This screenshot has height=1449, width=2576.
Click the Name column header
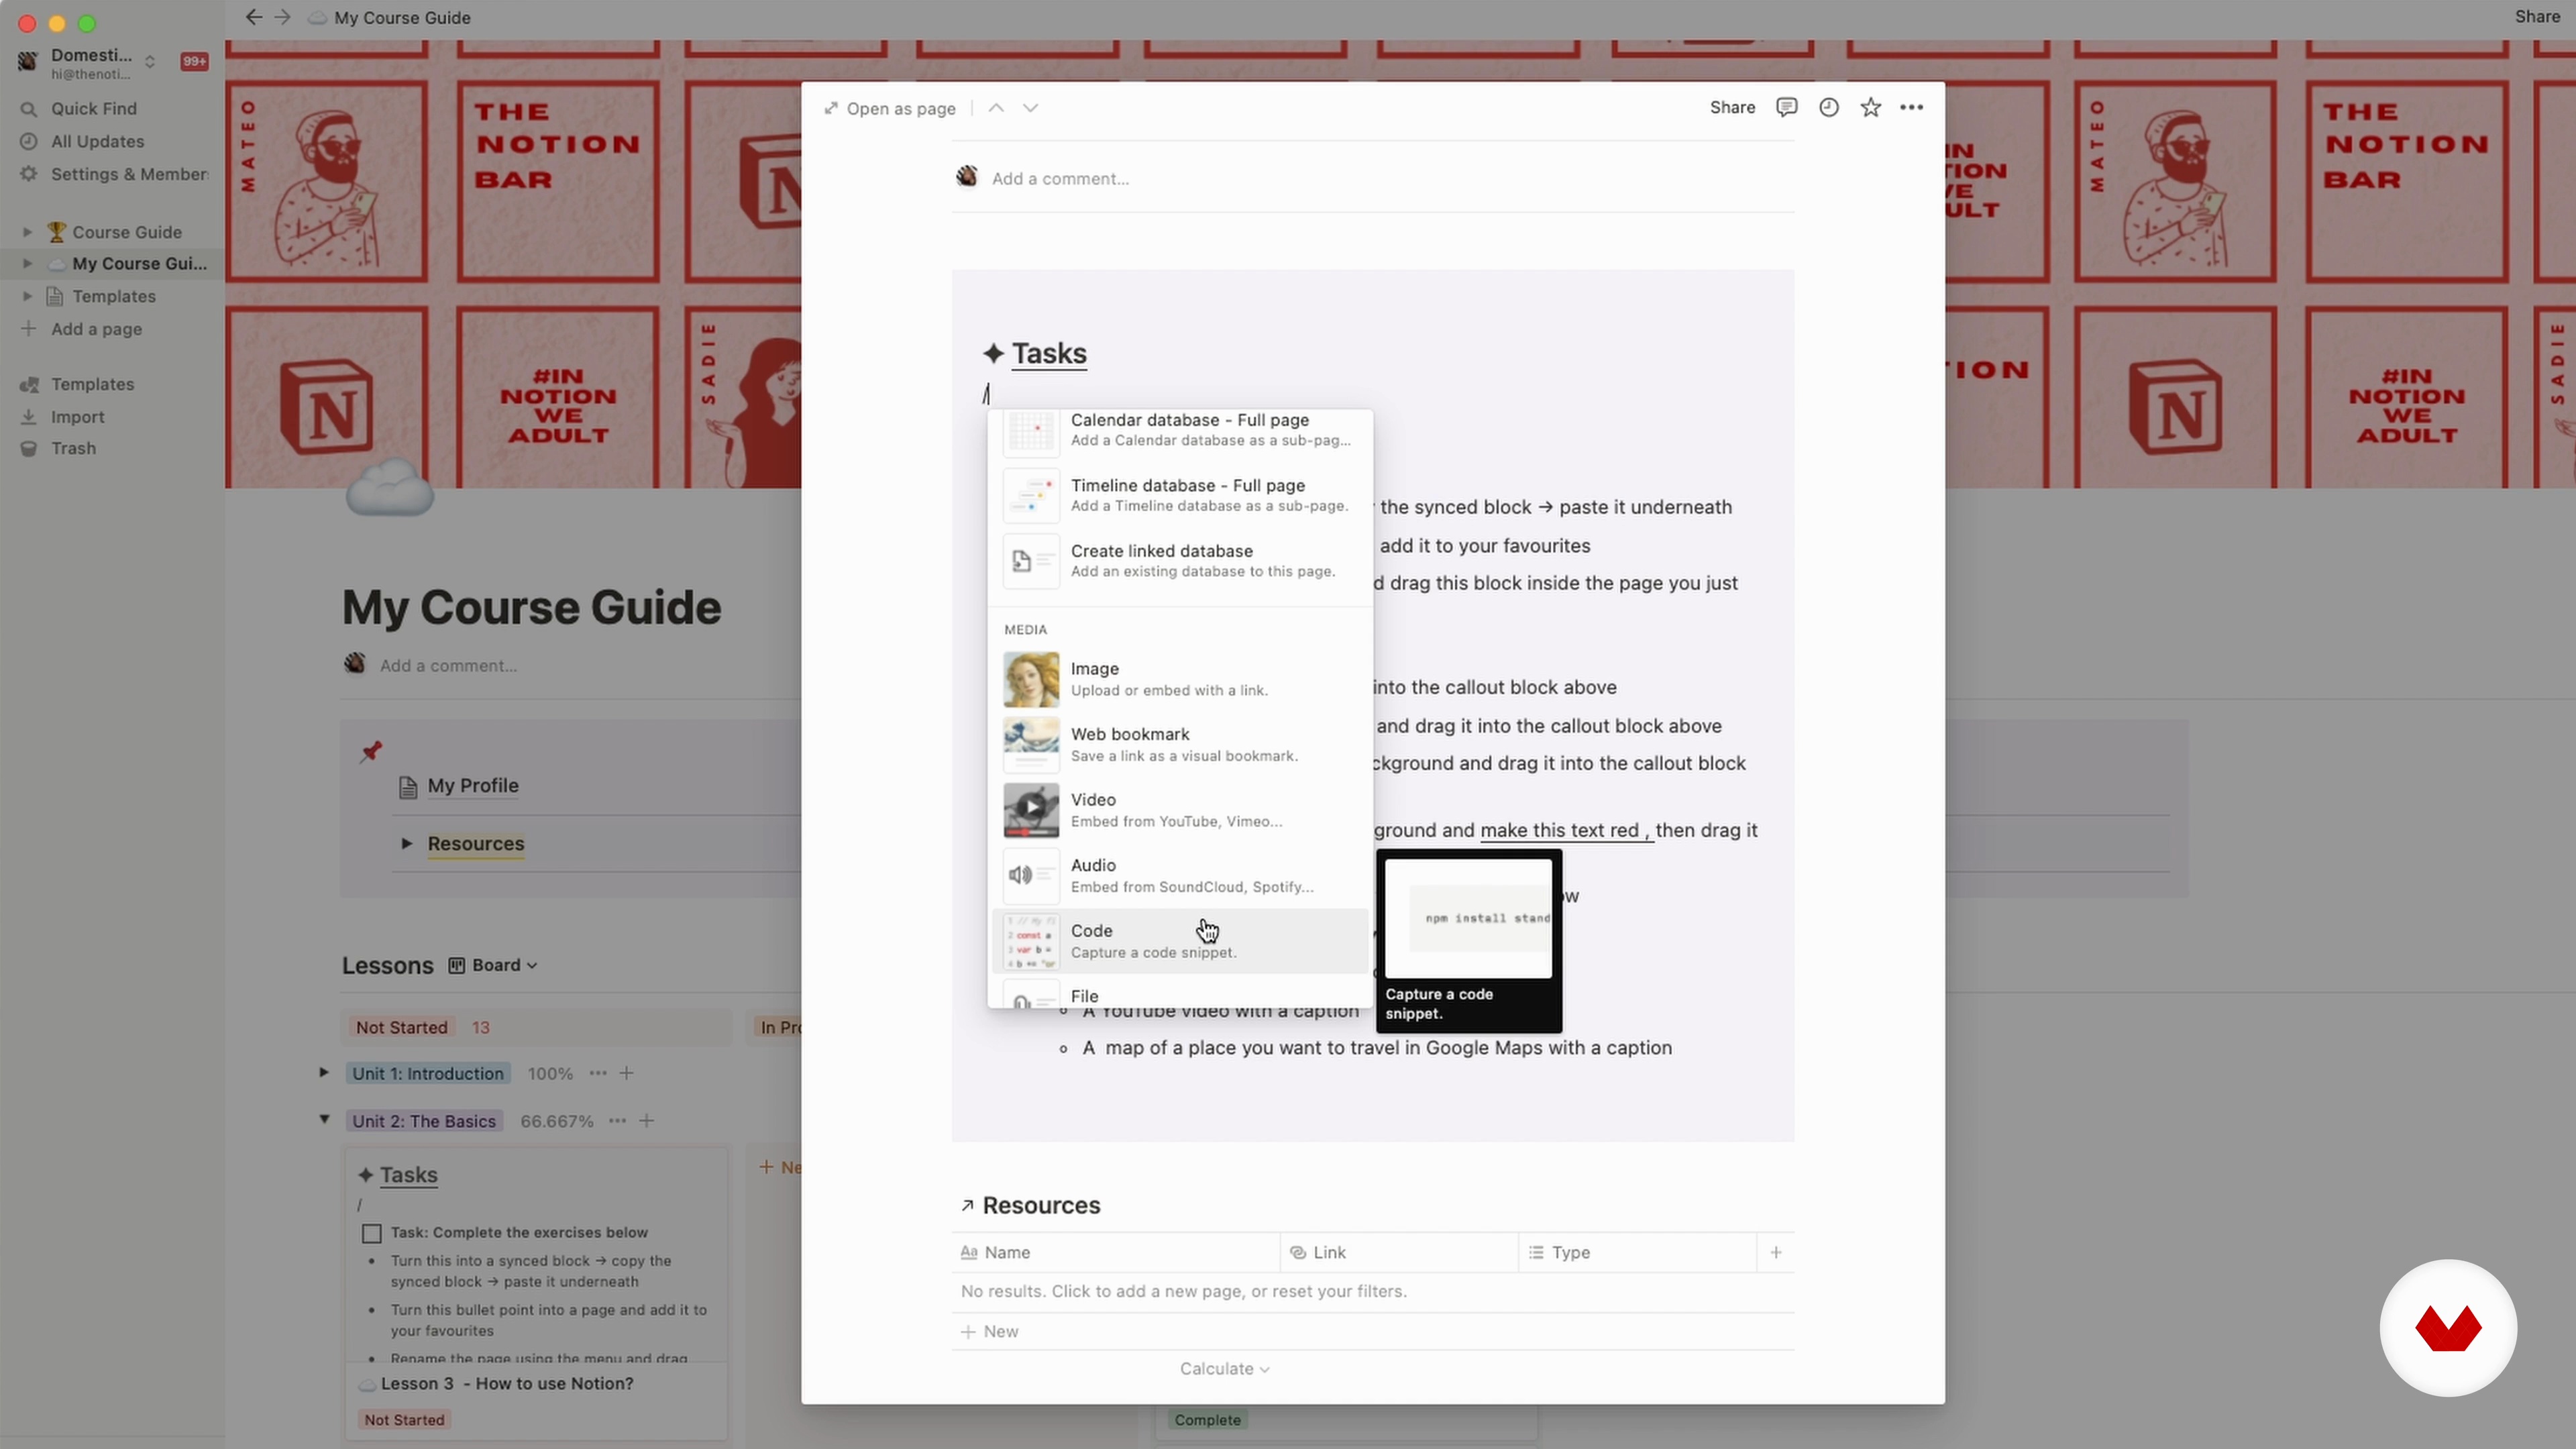(1115, 1252)
